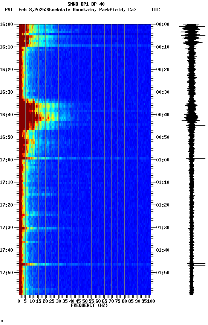Click the PST time label 17:20
This screenshot has width=208, height=325.
[6, 205]
